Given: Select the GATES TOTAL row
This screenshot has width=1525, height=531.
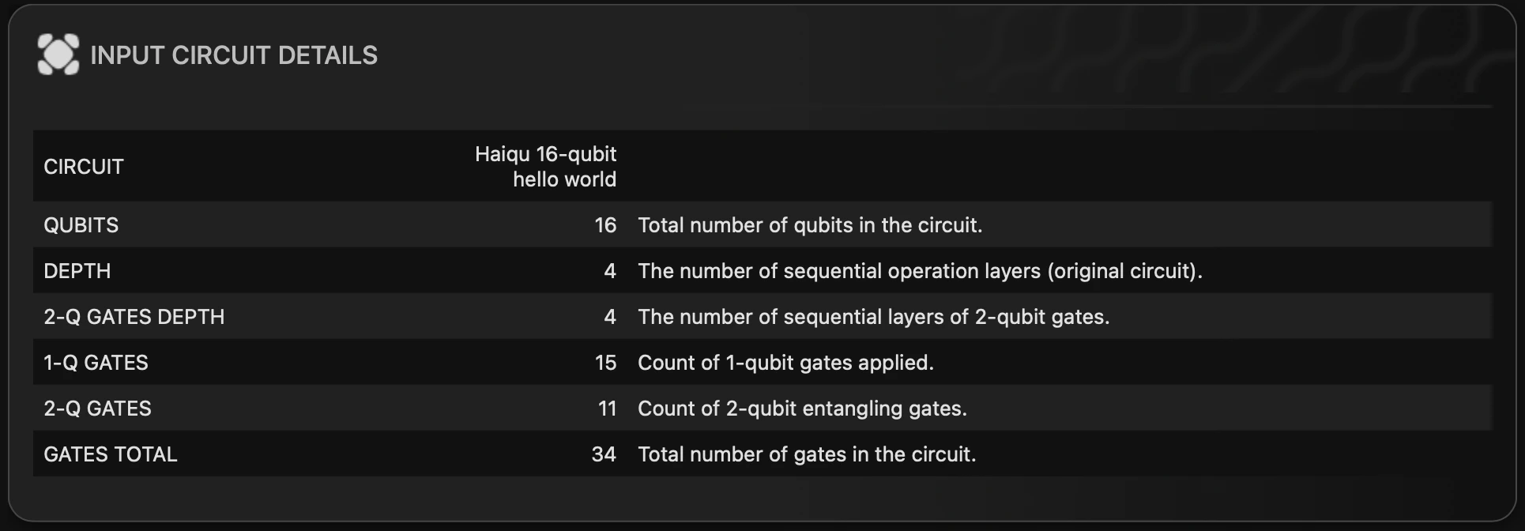Looking at the screenshot, I should [x=110, y=454].
